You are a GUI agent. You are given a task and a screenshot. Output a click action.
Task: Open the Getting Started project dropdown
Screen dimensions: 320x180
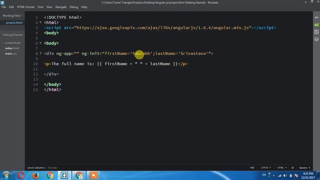[13, 35]
